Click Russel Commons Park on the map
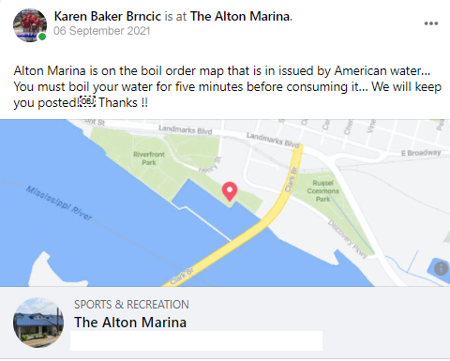This screenshot has width=450, height=361. (x=322, y=190)
